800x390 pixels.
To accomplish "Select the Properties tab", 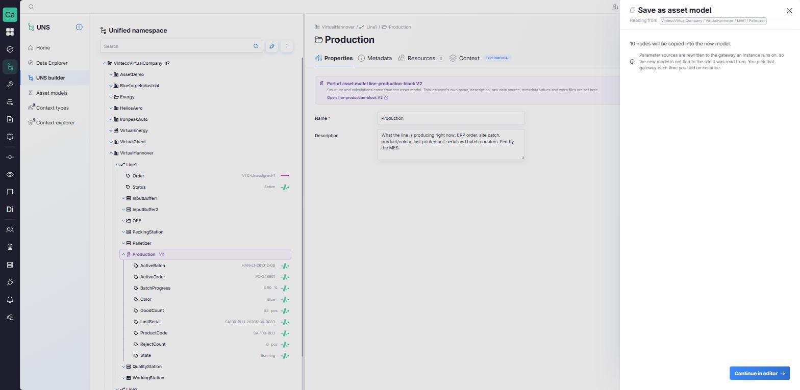I will coord(334,58).
